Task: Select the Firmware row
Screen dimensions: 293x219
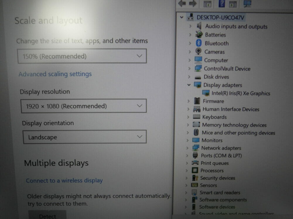Action: pyautogui.click(x=213, y=101)
